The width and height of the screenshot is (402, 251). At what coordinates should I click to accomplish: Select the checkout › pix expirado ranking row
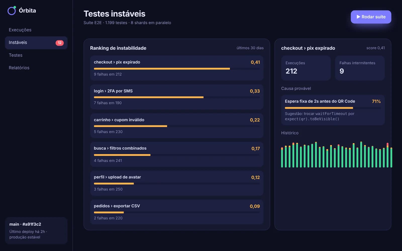click(177, 68)
